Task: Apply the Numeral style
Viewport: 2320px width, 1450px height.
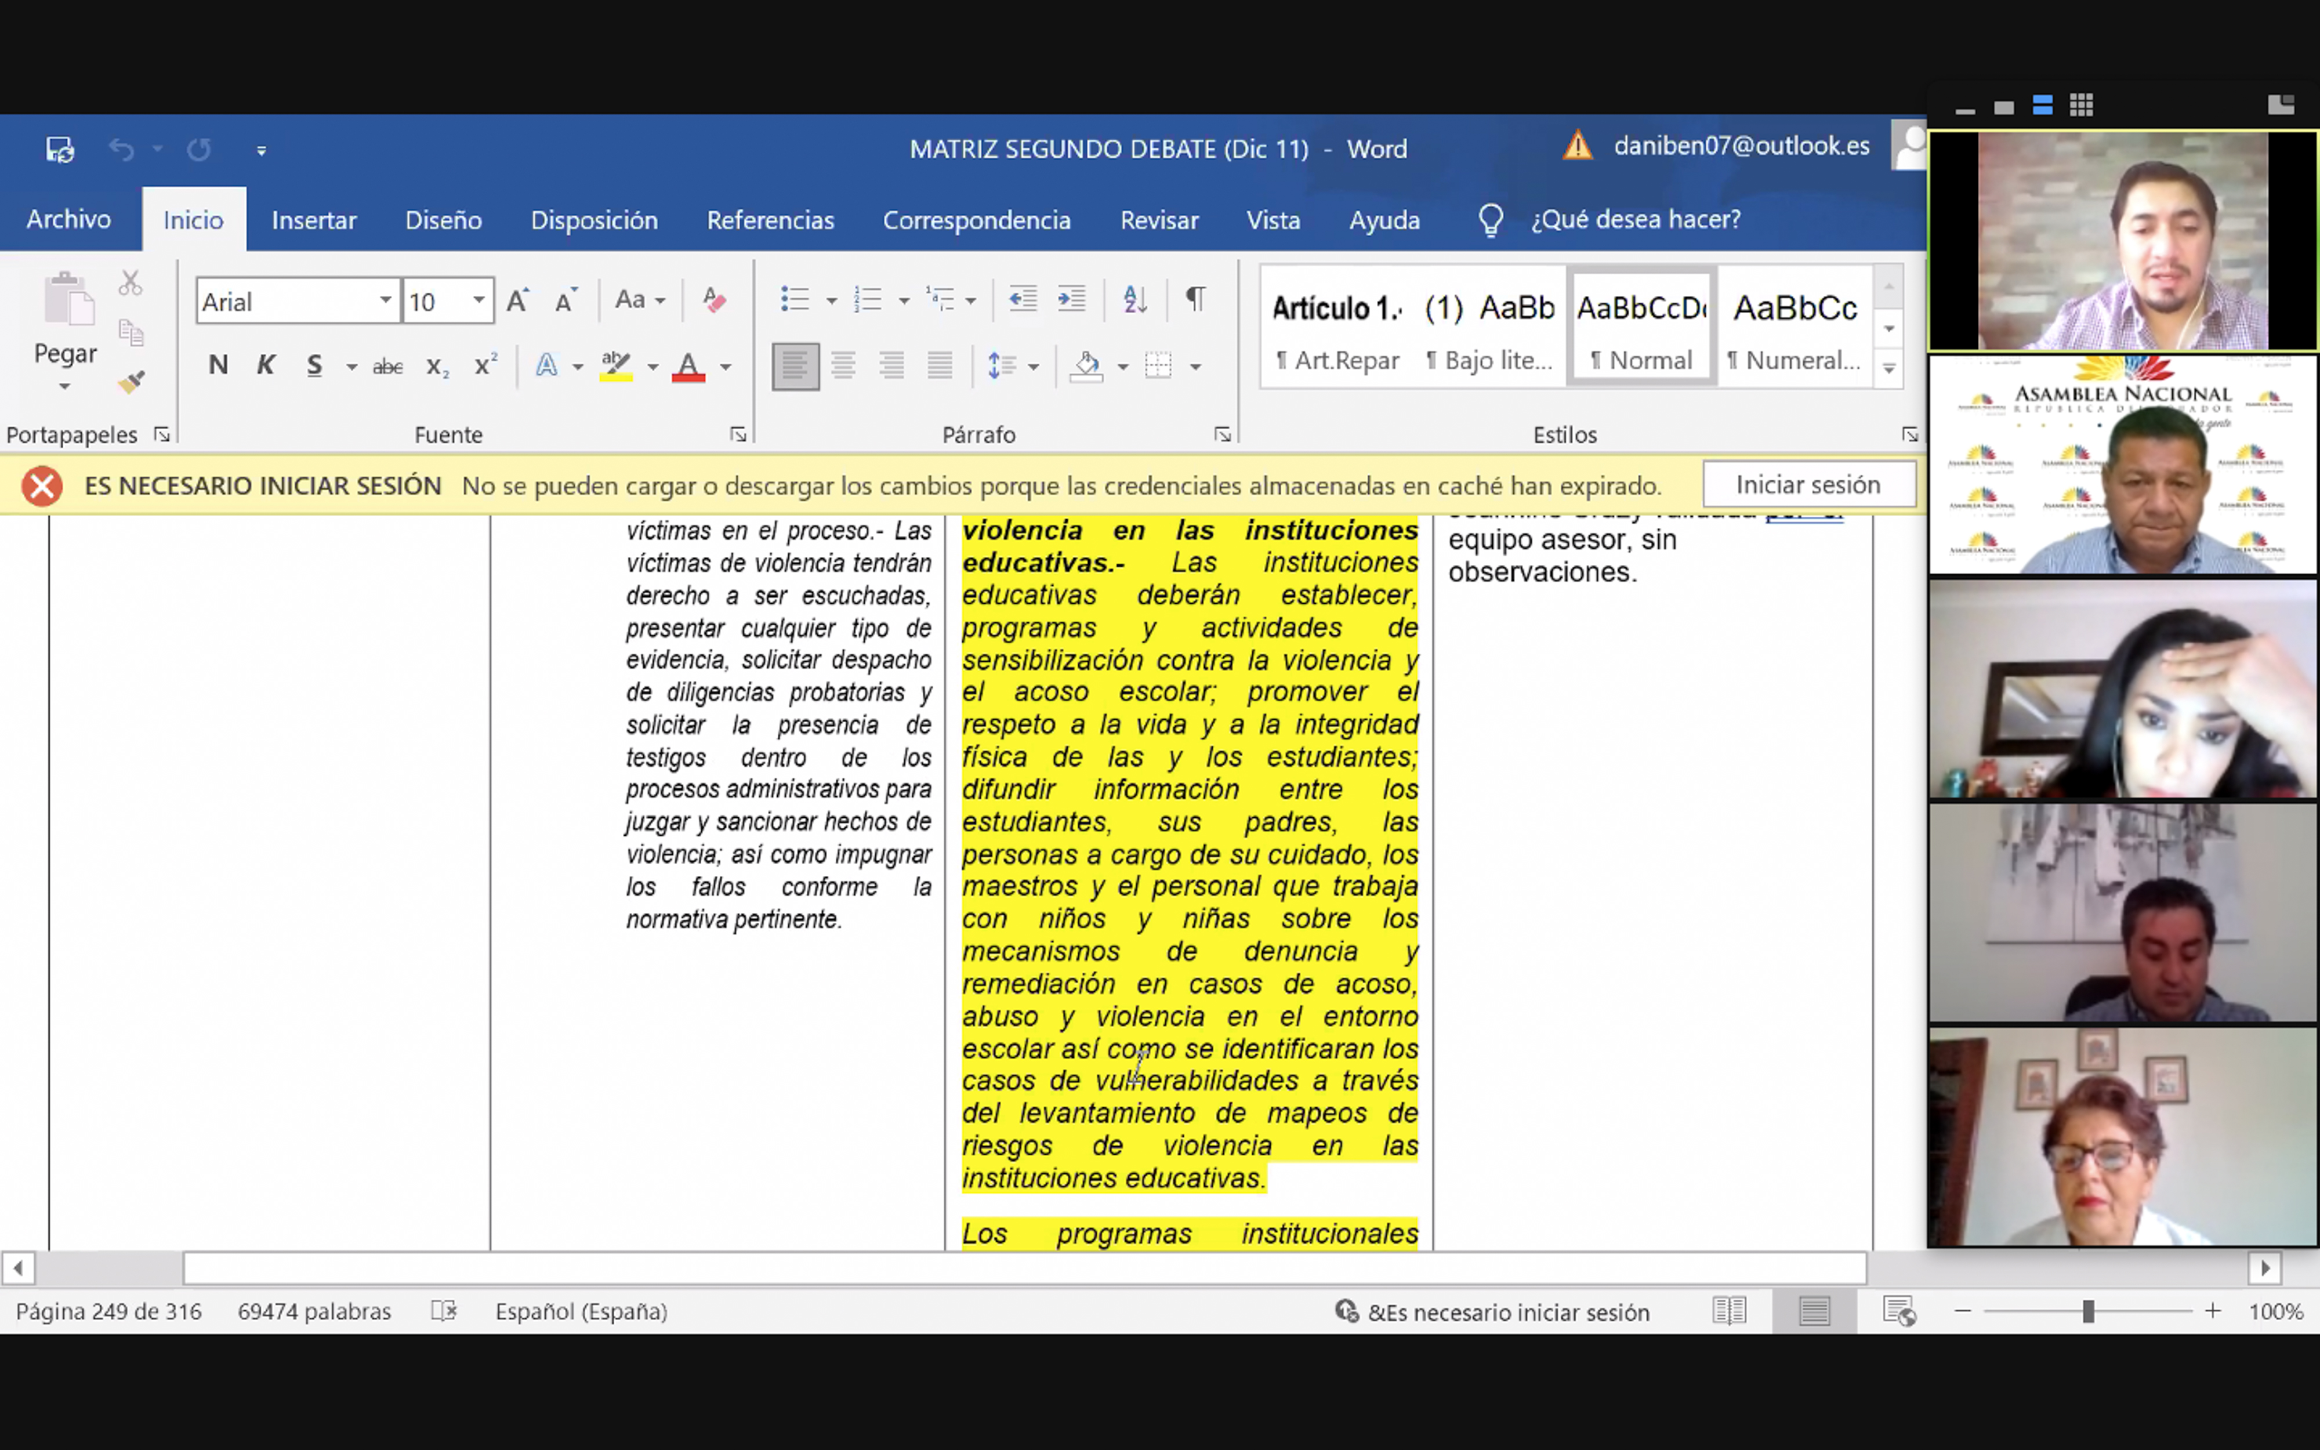Action: coord(1794,329)
